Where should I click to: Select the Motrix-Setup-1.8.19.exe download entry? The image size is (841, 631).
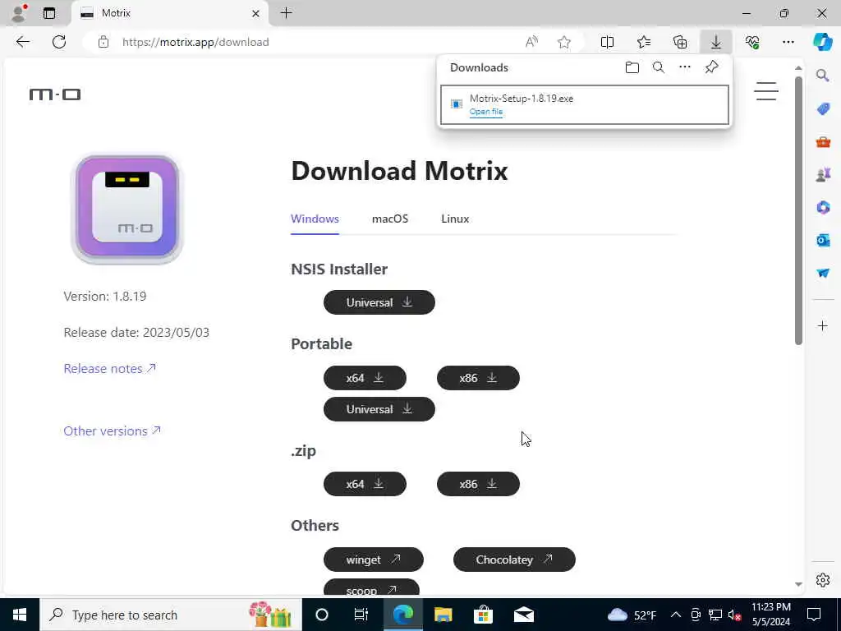585,104
